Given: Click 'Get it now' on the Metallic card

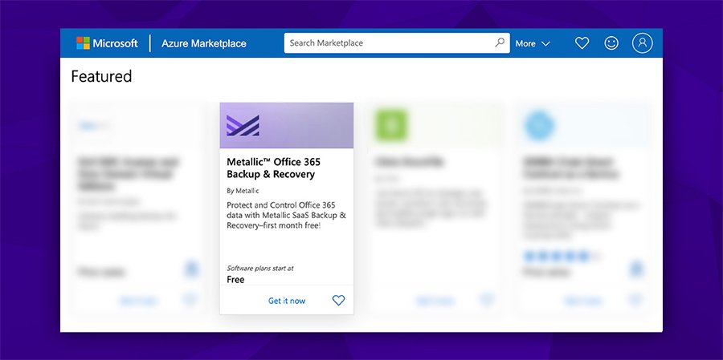Looking at the screenshot, I should (x=287, y=301).
